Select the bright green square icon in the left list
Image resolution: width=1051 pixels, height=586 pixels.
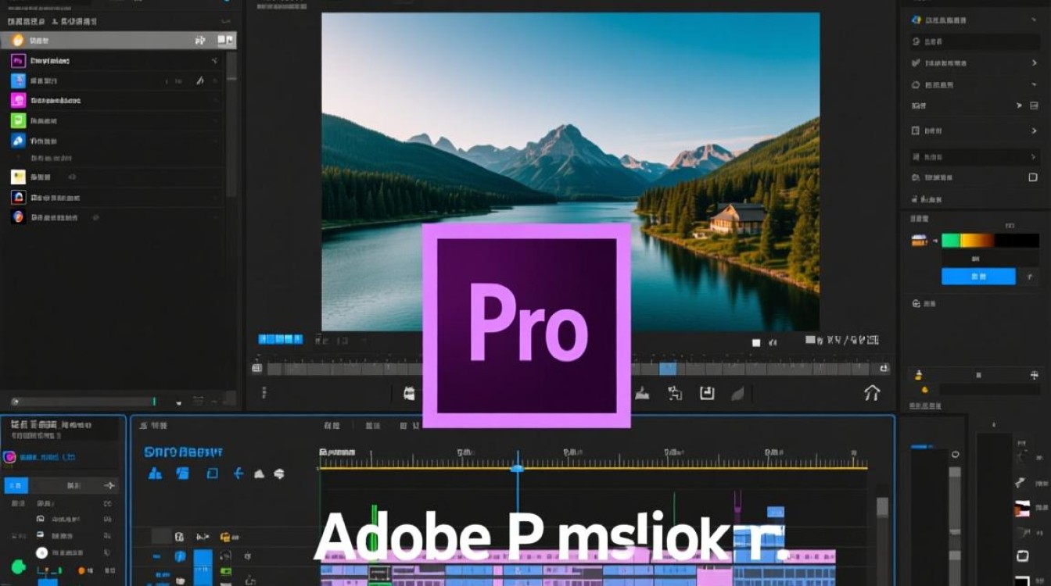click(18, 120)
